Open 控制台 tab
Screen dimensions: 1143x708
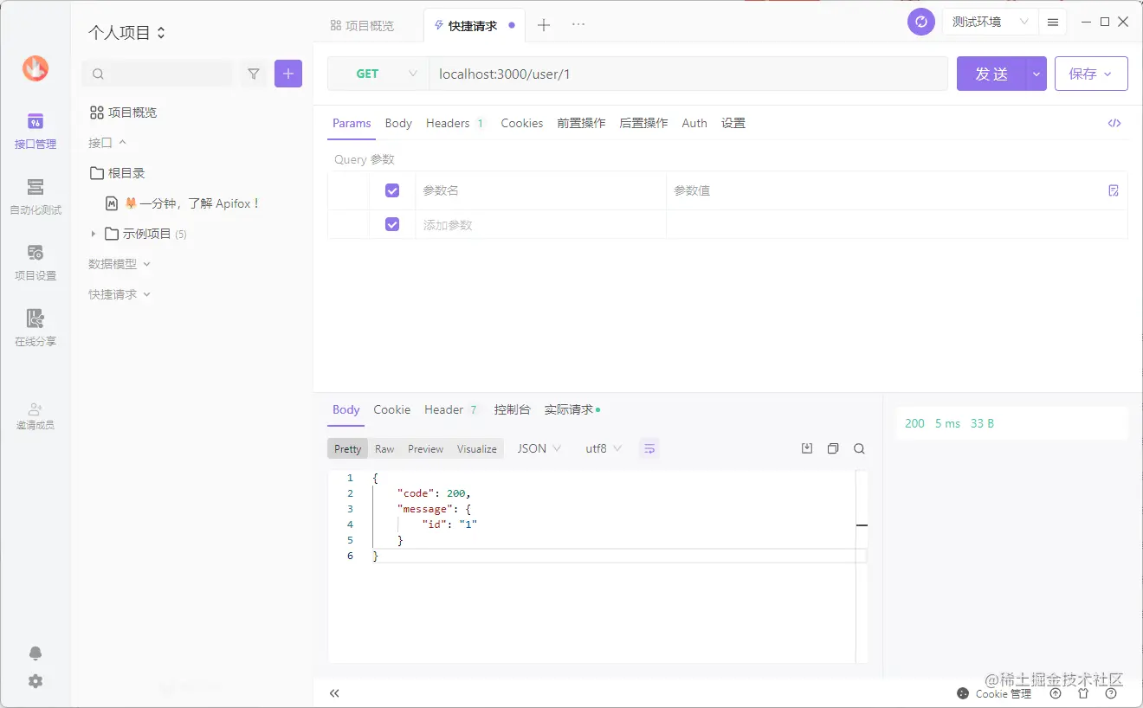click(512, 409)
